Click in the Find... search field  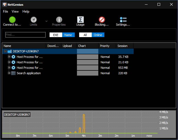click(25, 35)
